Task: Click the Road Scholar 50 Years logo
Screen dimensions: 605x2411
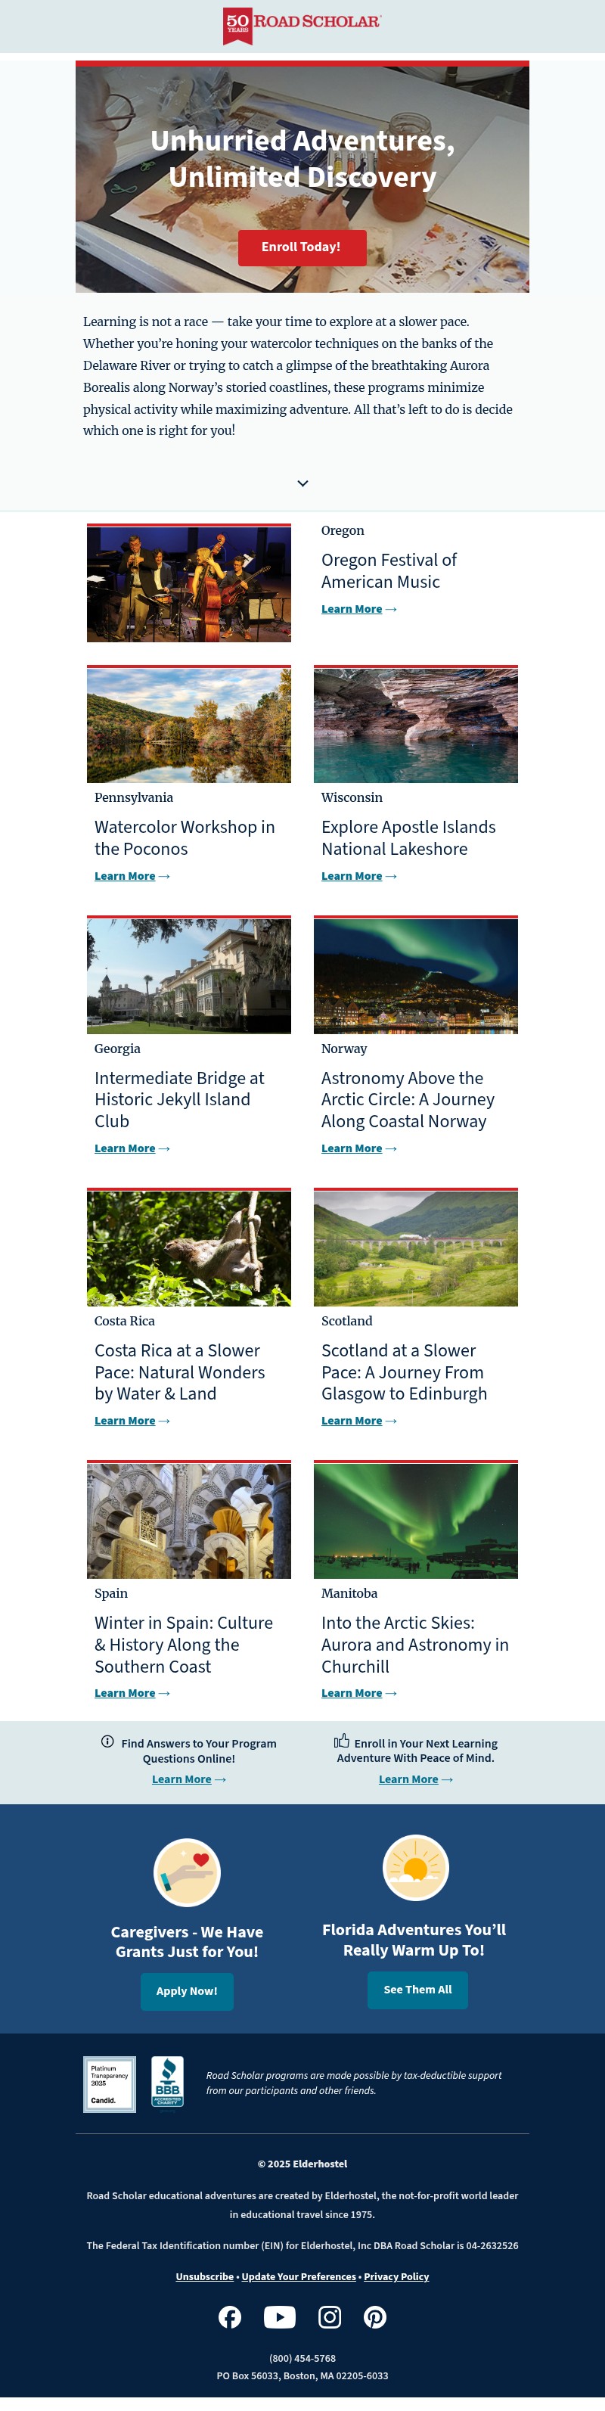Action: coord(301,24)
